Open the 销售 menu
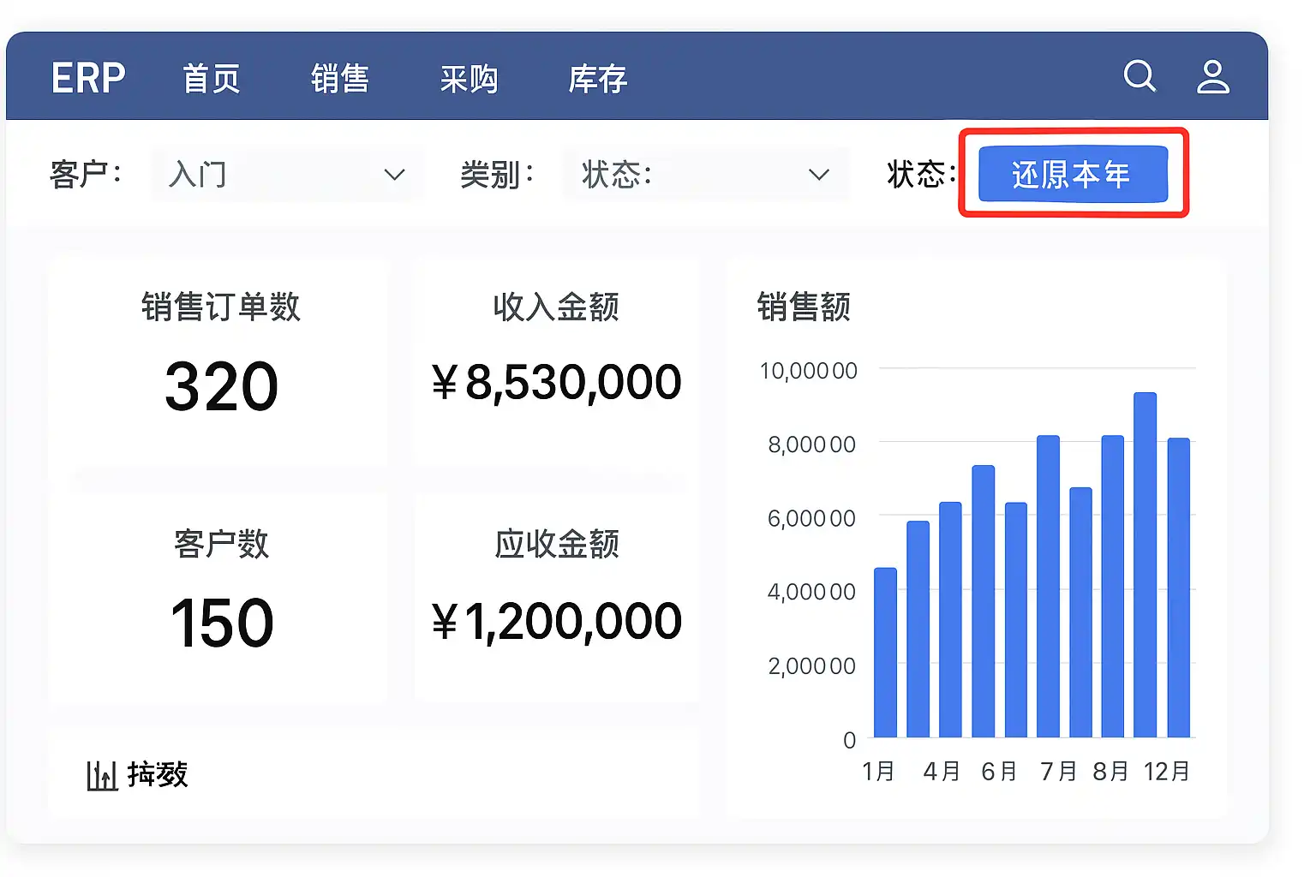The image size is (1316, 877). click(x=340, y=79)
